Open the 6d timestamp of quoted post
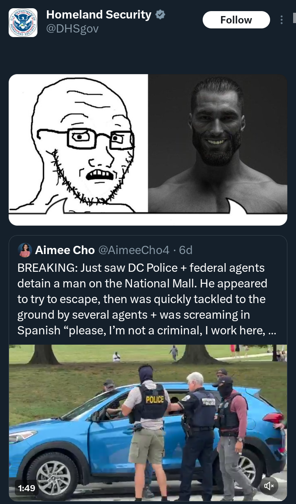The image size is (296, 504). pyautogui.click(x=186, y=250)
